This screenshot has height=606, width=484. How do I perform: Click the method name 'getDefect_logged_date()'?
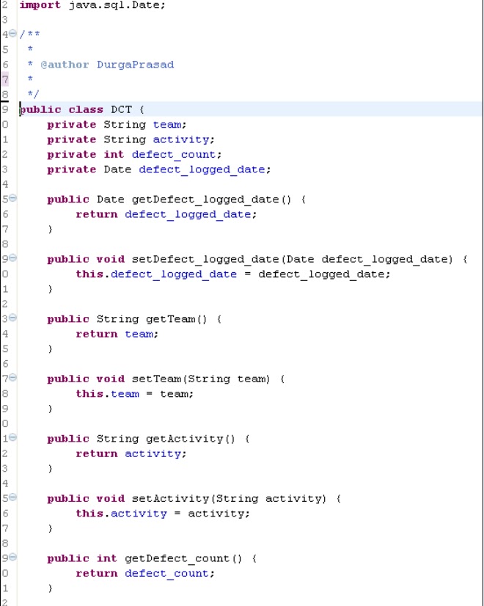[x=211, y=200]
